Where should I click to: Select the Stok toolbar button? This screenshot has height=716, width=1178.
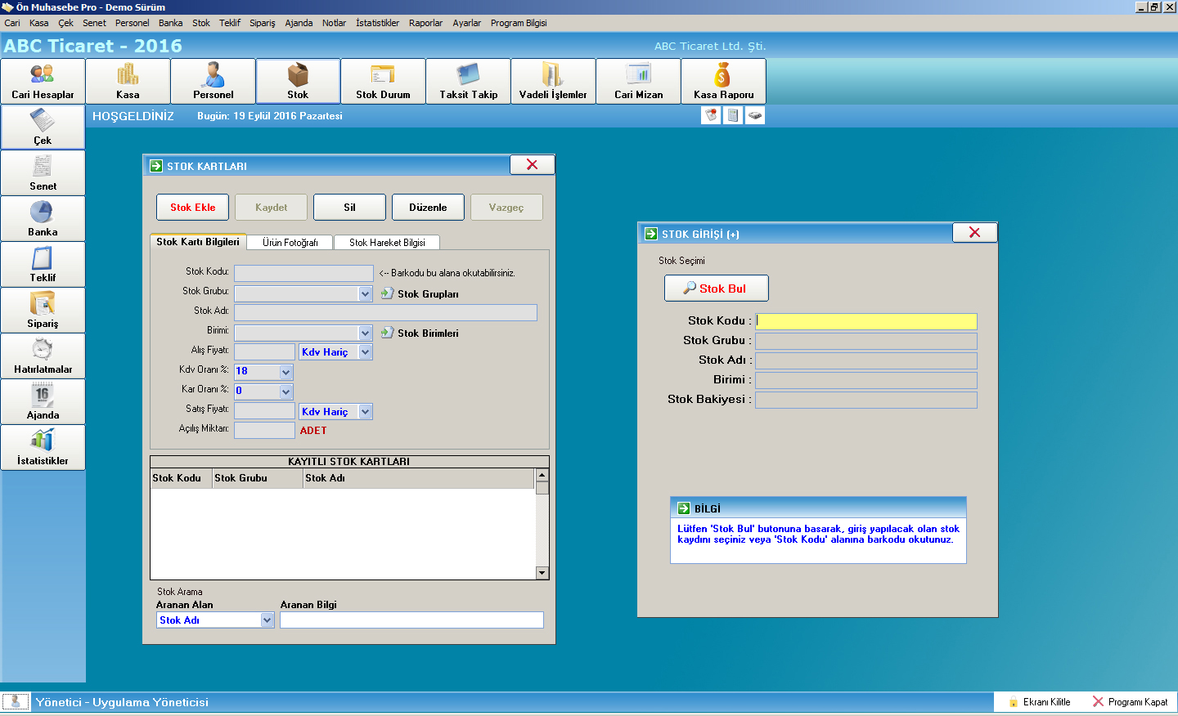click(298, 81)
